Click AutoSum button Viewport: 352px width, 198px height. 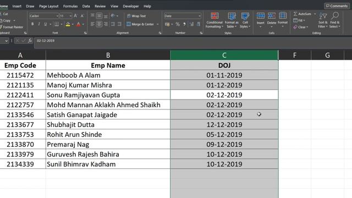(x=302, y=14)
